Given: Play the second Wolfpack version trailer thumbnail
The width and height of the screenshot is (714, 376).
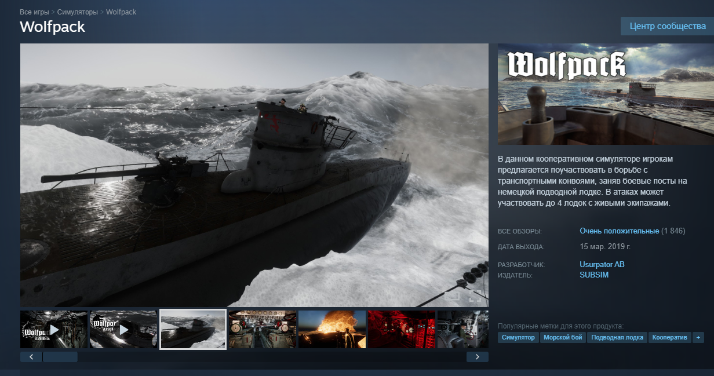Looking at the screenshot, I should [x=123, y=330].
